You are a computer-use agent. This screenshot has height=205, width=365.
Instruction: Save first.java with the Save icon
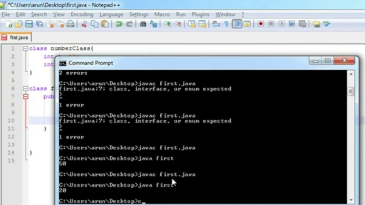29,24
